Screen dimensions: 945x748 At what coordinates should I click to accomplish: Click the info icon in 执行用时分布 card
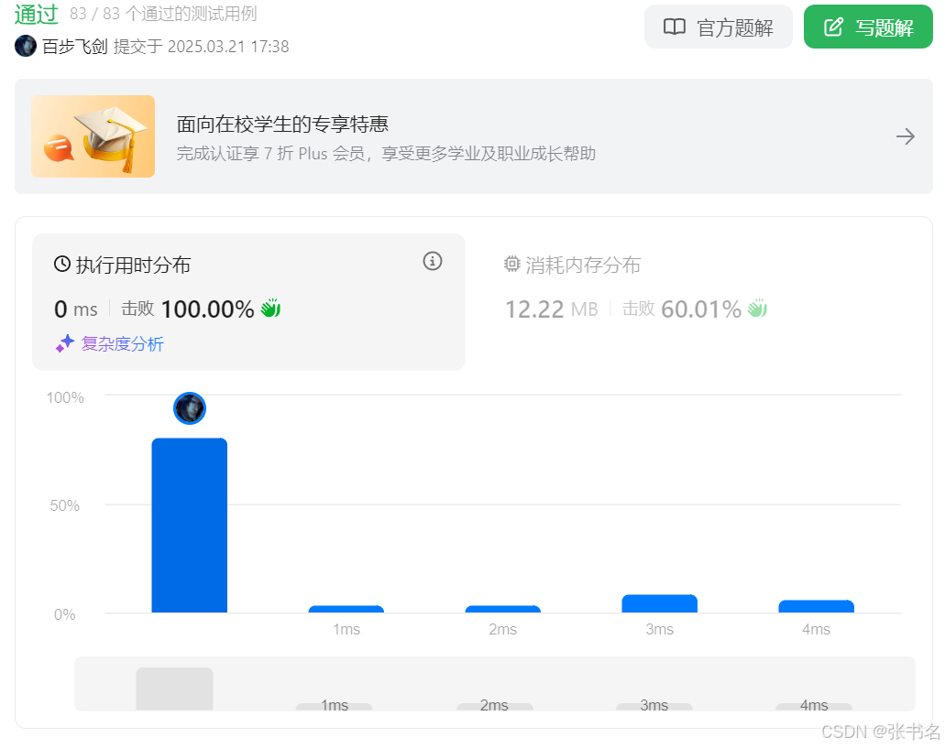(x=432, y=261)
